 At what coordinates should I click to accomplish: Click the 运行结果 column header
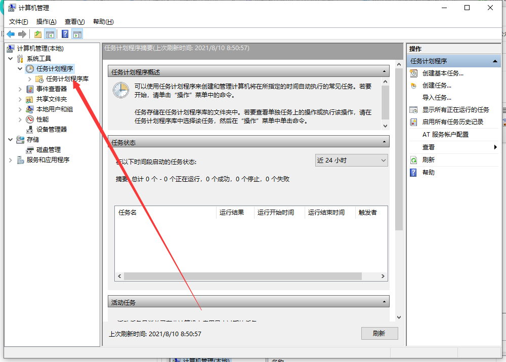[235, 213]
